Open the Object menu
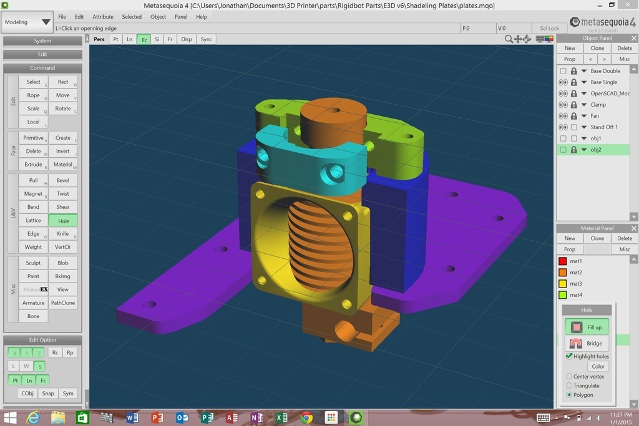This screenshot has width=639, height=426. [x=158, y=17]
